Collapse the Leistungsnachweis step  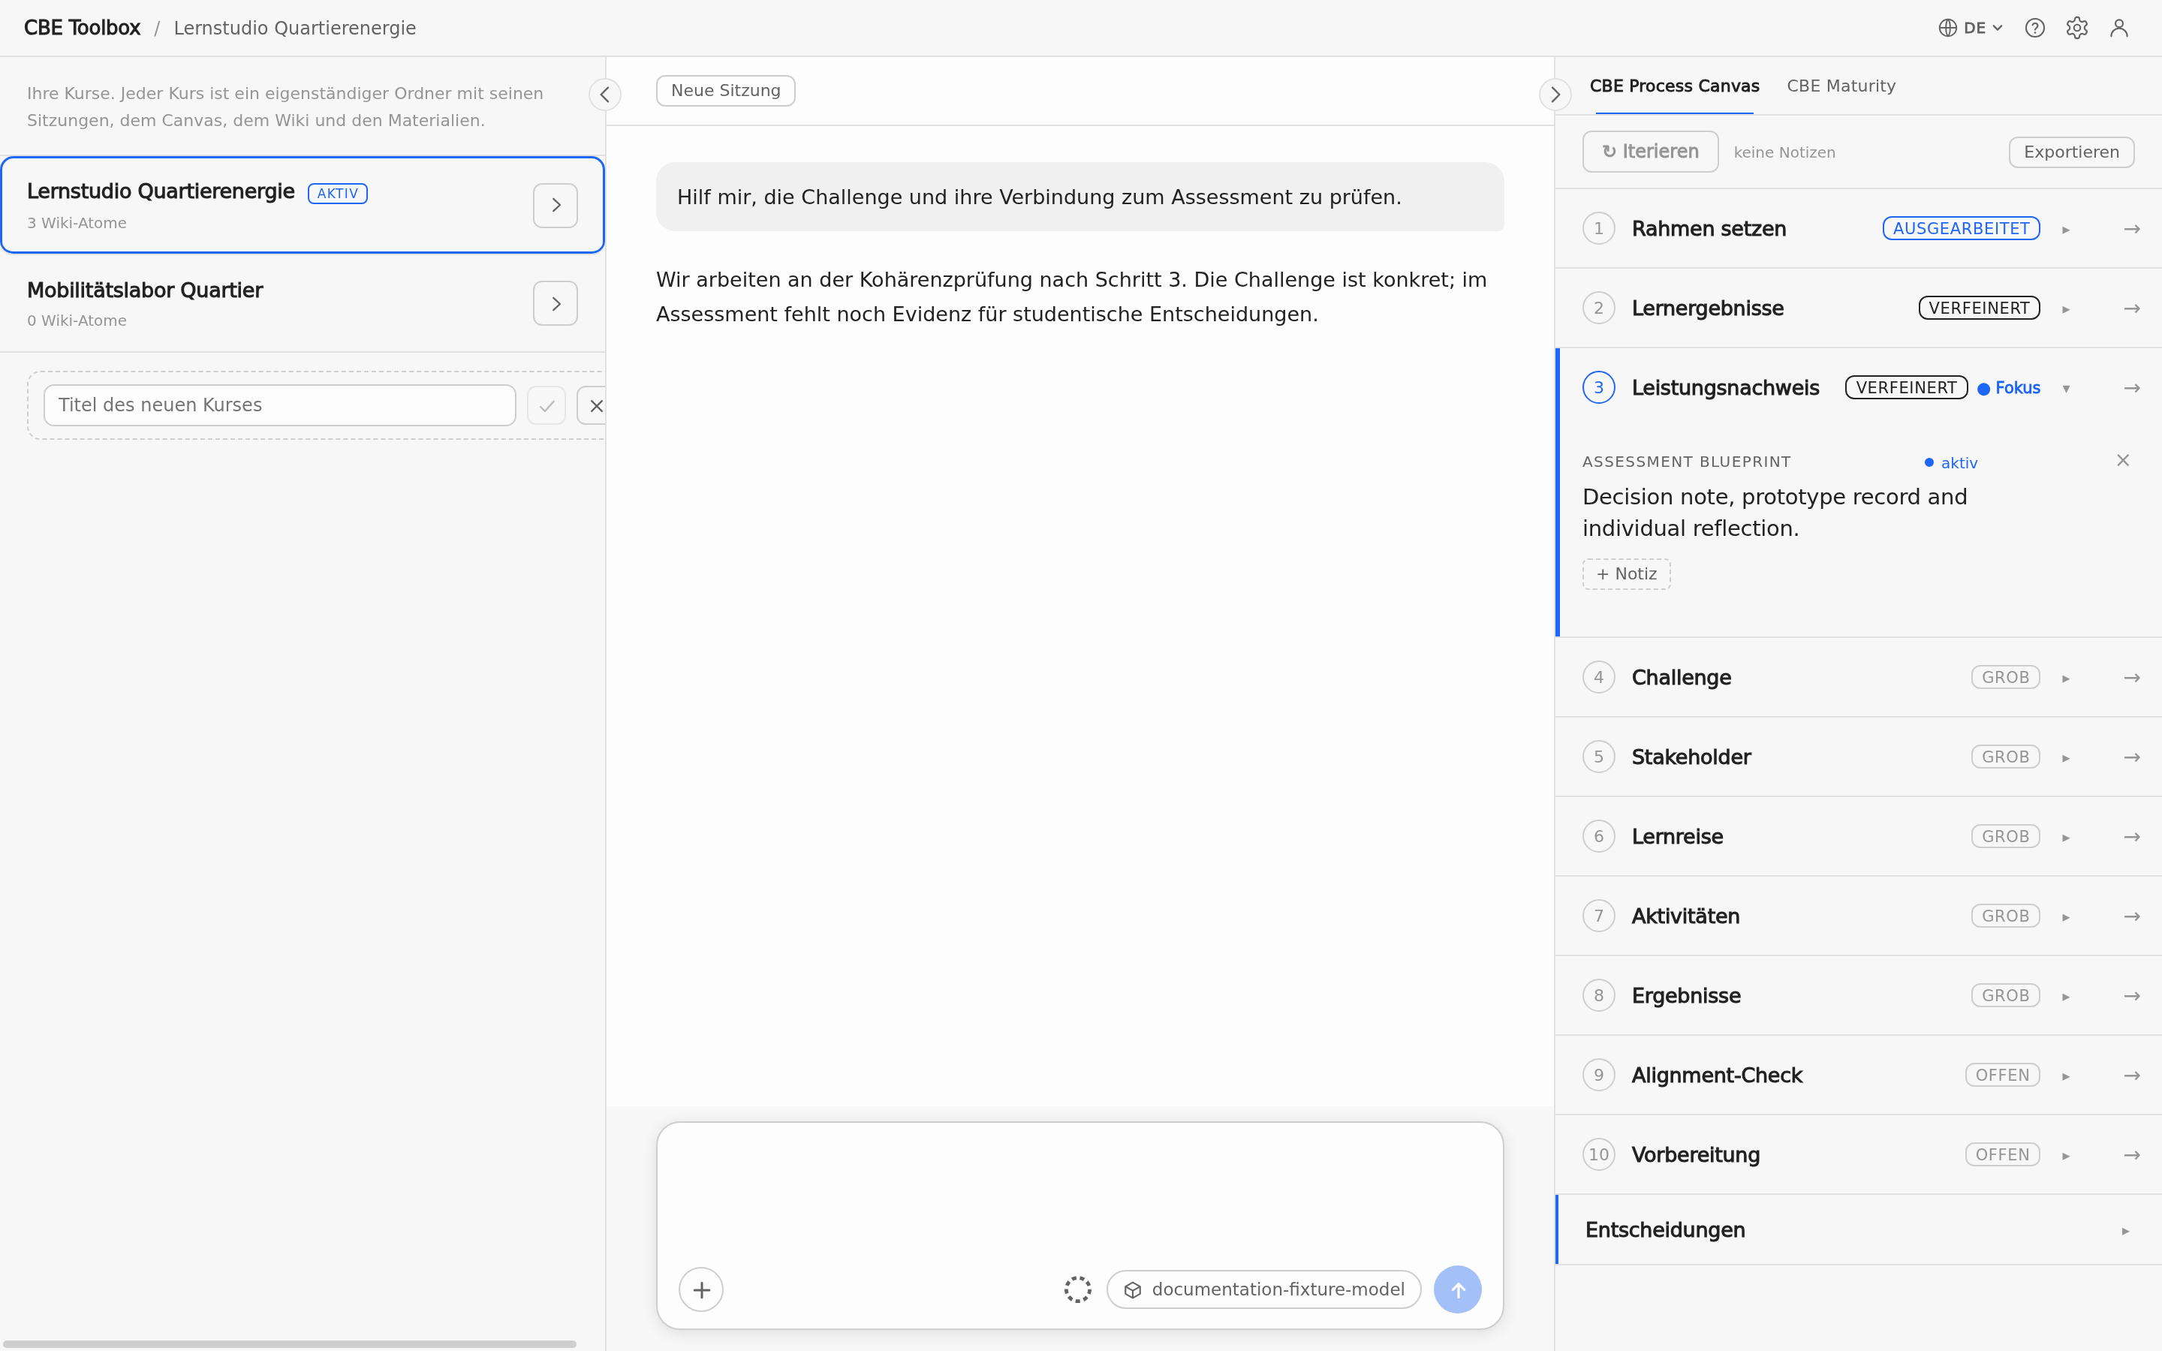[x=2065, y=389]
